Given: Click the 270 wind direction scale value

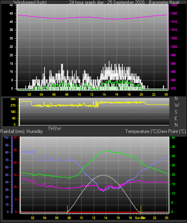Looking at the screenshot, I should click(x=13, y=106).
